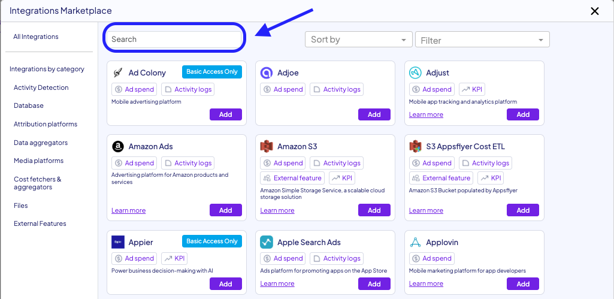Viewport: 614px width, 299px height.
Task: Choose the Cost fetchers & aggregators category
Action: (x=38, y=183)
